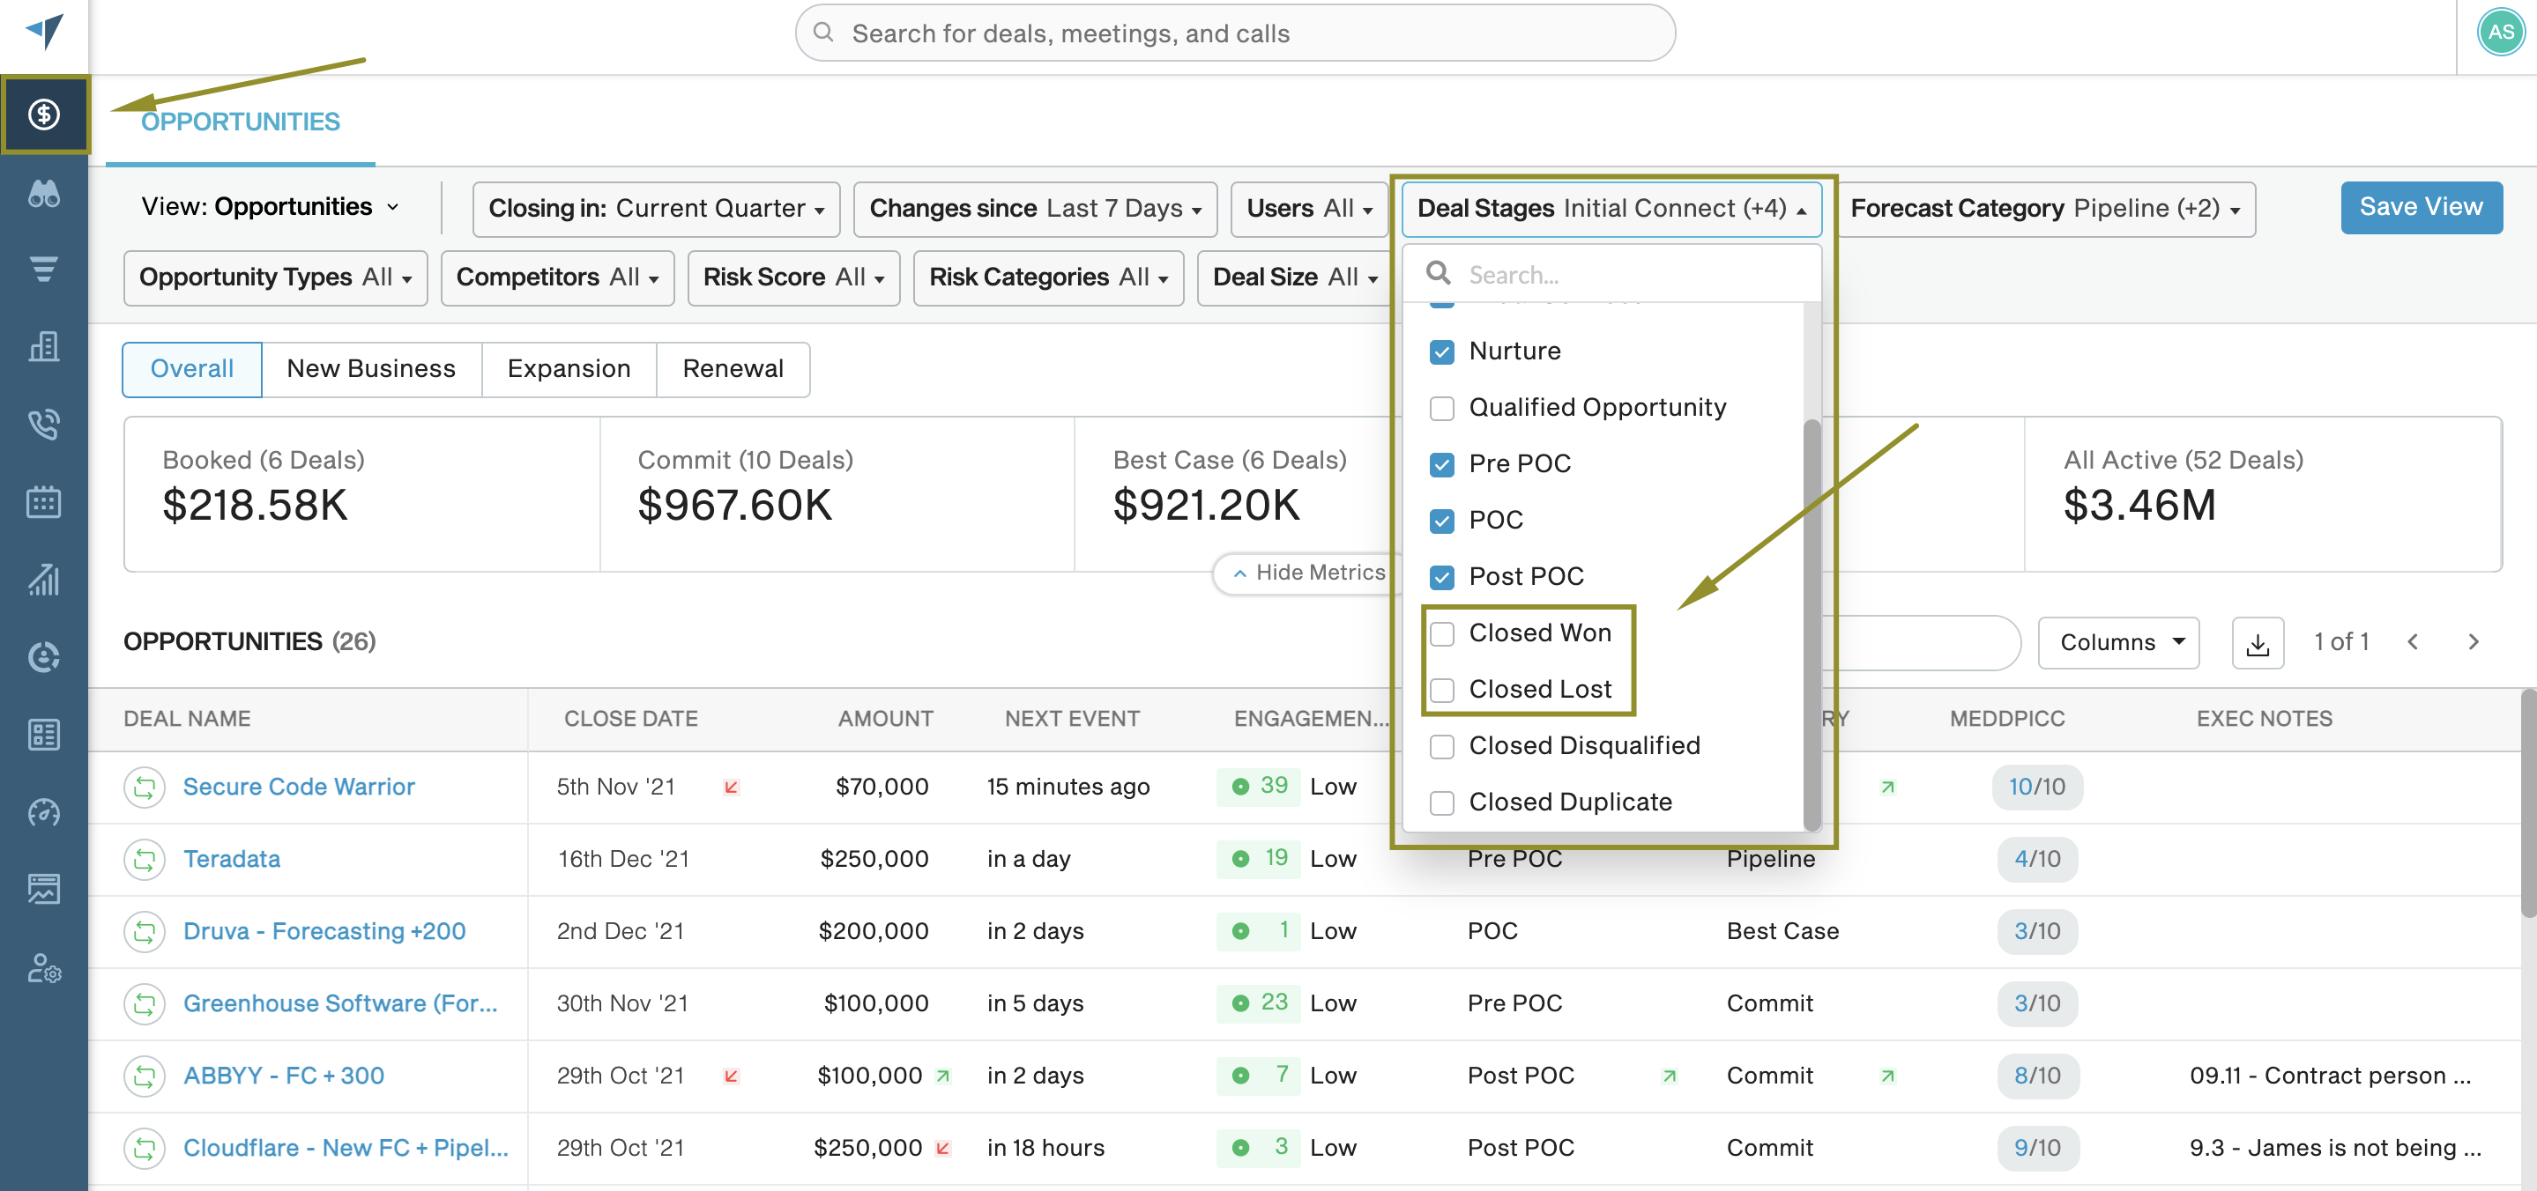Uncheck the Nurture deal stage
2537x1191 pixels.
1442,352
